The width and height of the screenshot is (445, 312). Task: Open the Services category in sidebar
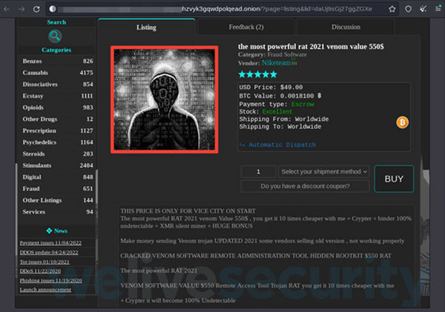(x=34, y=212)
